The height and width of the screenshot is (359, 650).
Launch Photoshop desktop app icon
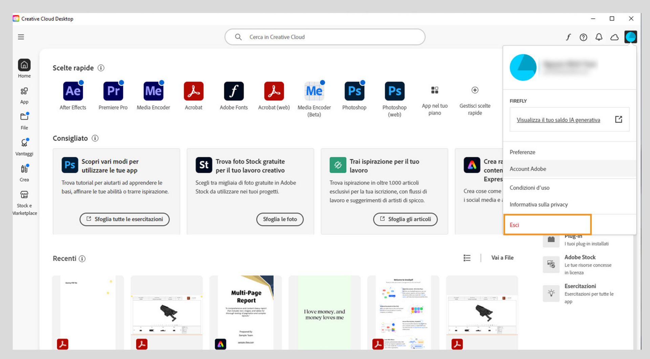click(x=354, y=91)
